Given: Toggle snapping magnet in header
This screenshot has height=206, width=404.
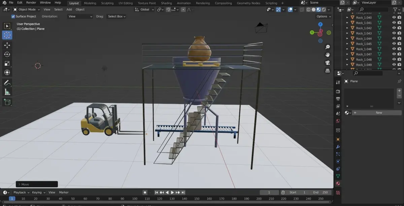Looking at the screenshot, I should pos(168,9).
